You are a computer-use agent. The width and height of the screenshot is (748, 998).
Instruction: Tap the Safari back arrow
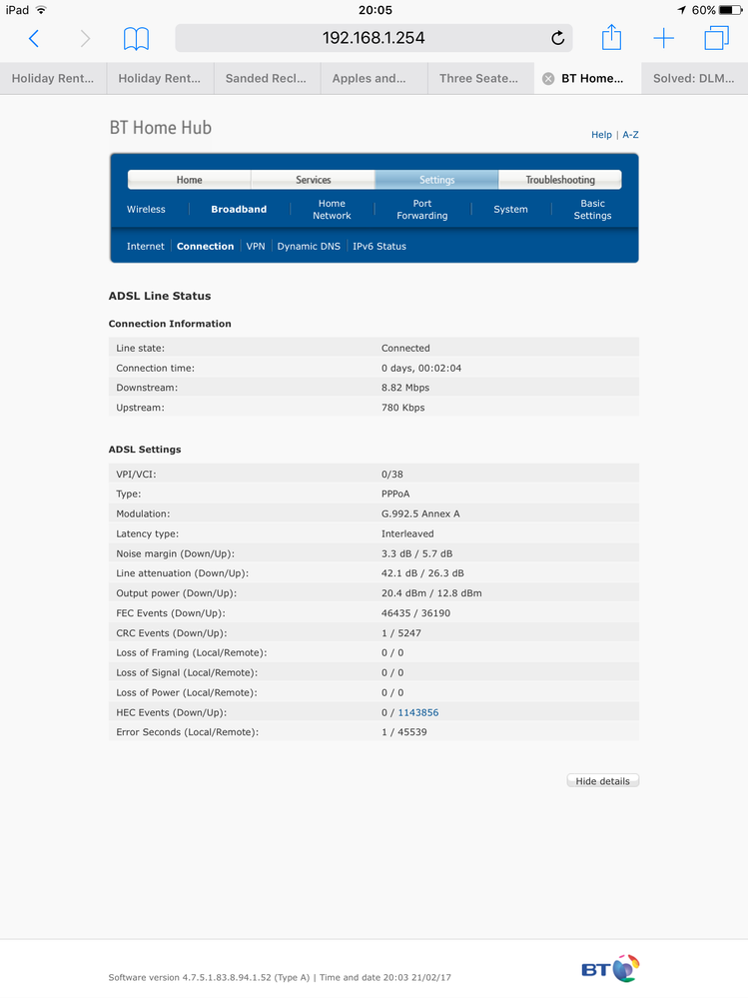click(34, 39)
